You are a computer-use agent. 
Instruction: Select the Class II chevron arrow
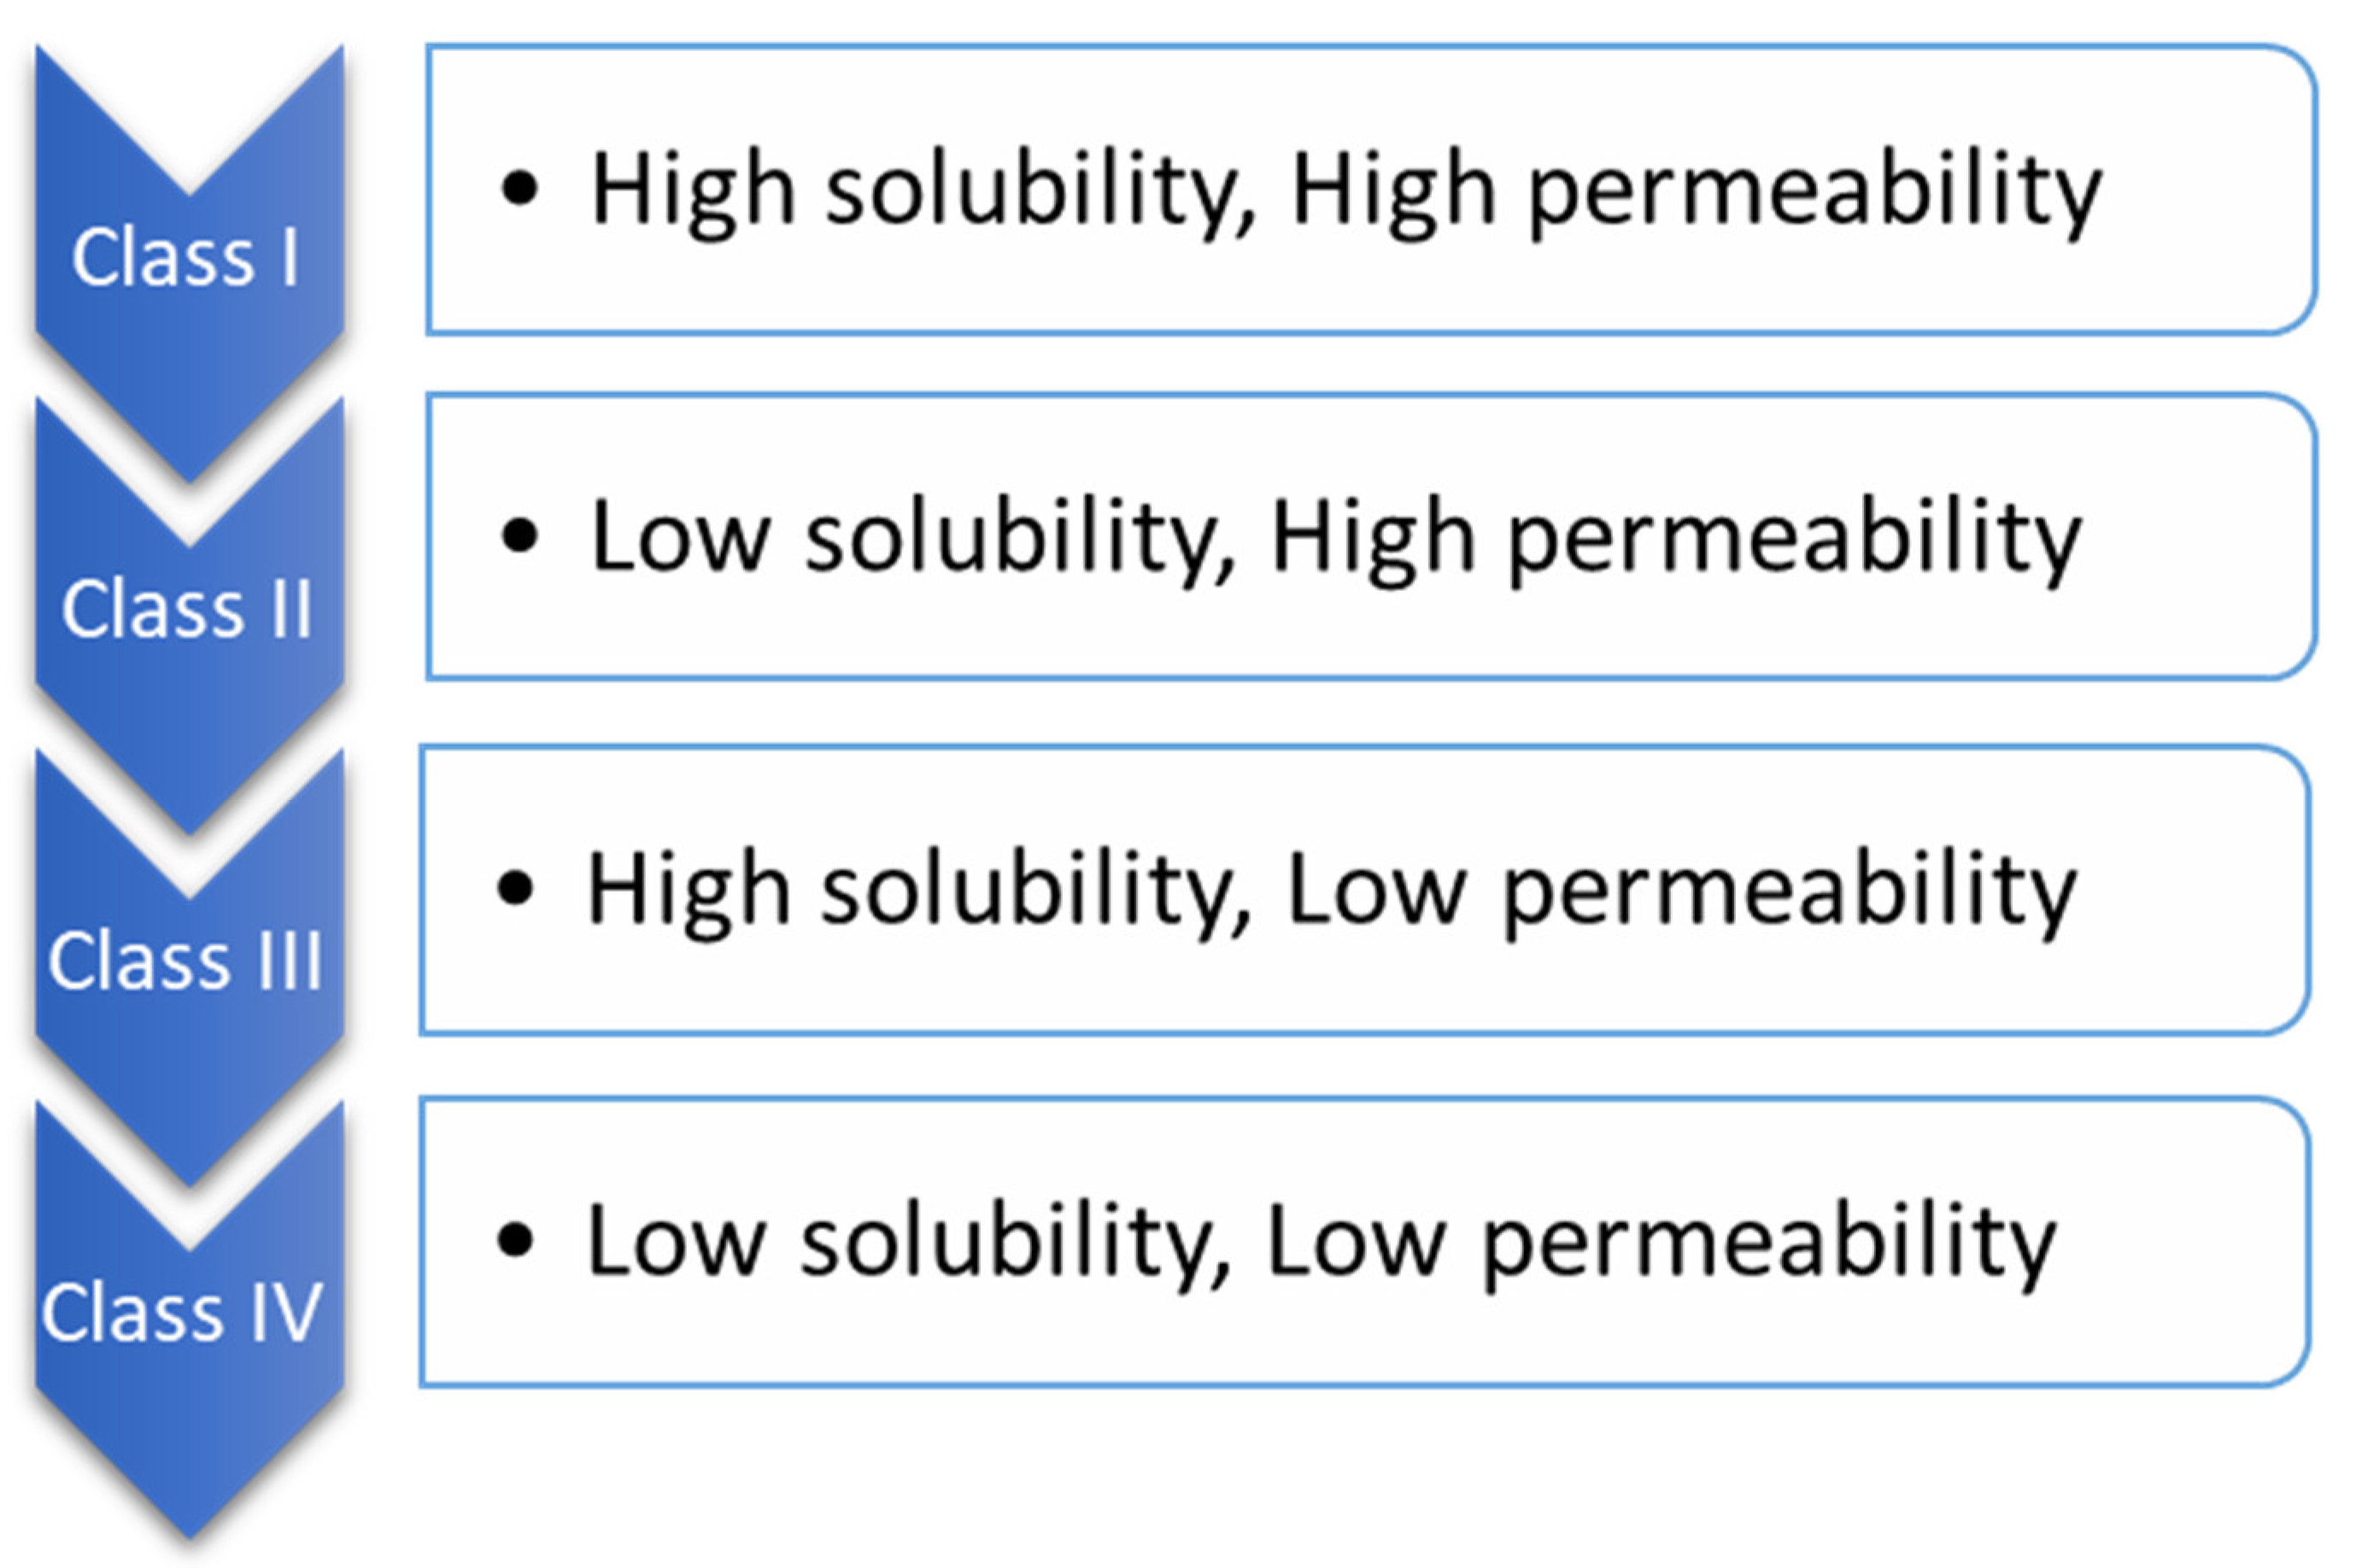[186, 608]
